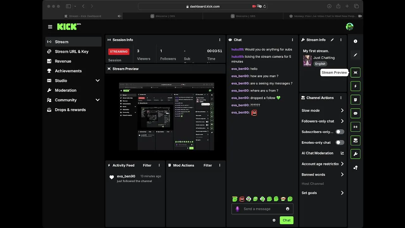Viewport: 405px width, 228px height.
Task: Open the Activity Feed three-dot menu
Action: pyautogui.click(x=159, y=165)
